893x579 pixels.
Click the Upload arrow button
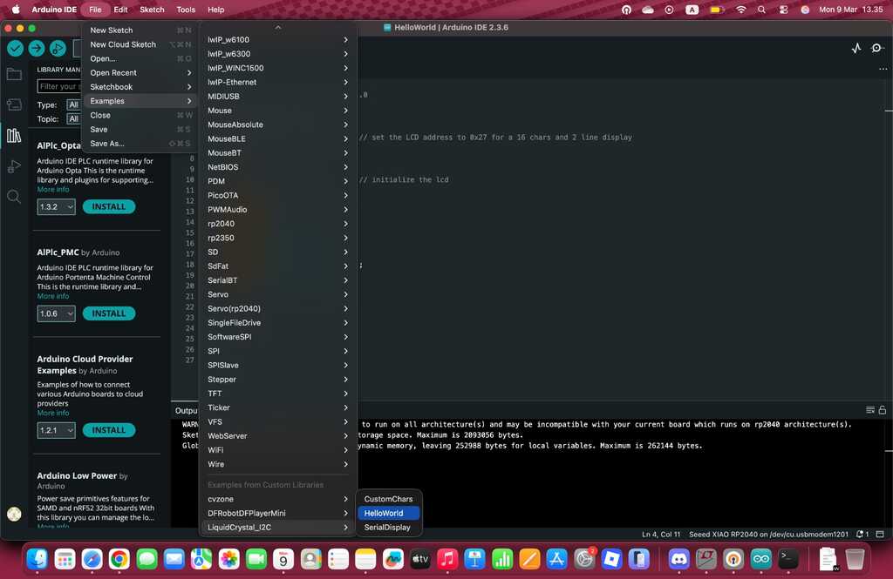(x=37, y=49)
